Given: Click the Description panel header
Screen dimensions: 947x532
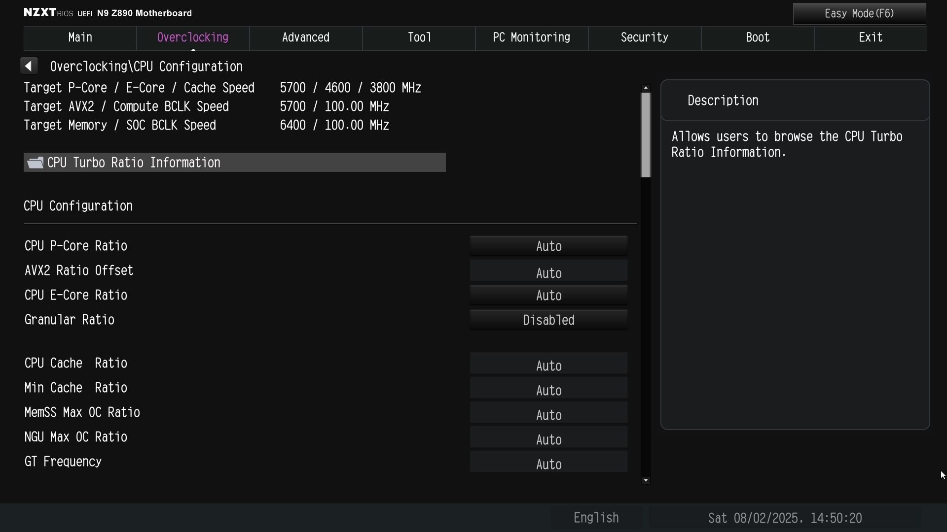Looking at the screenshot, I should tap(795, 100).
